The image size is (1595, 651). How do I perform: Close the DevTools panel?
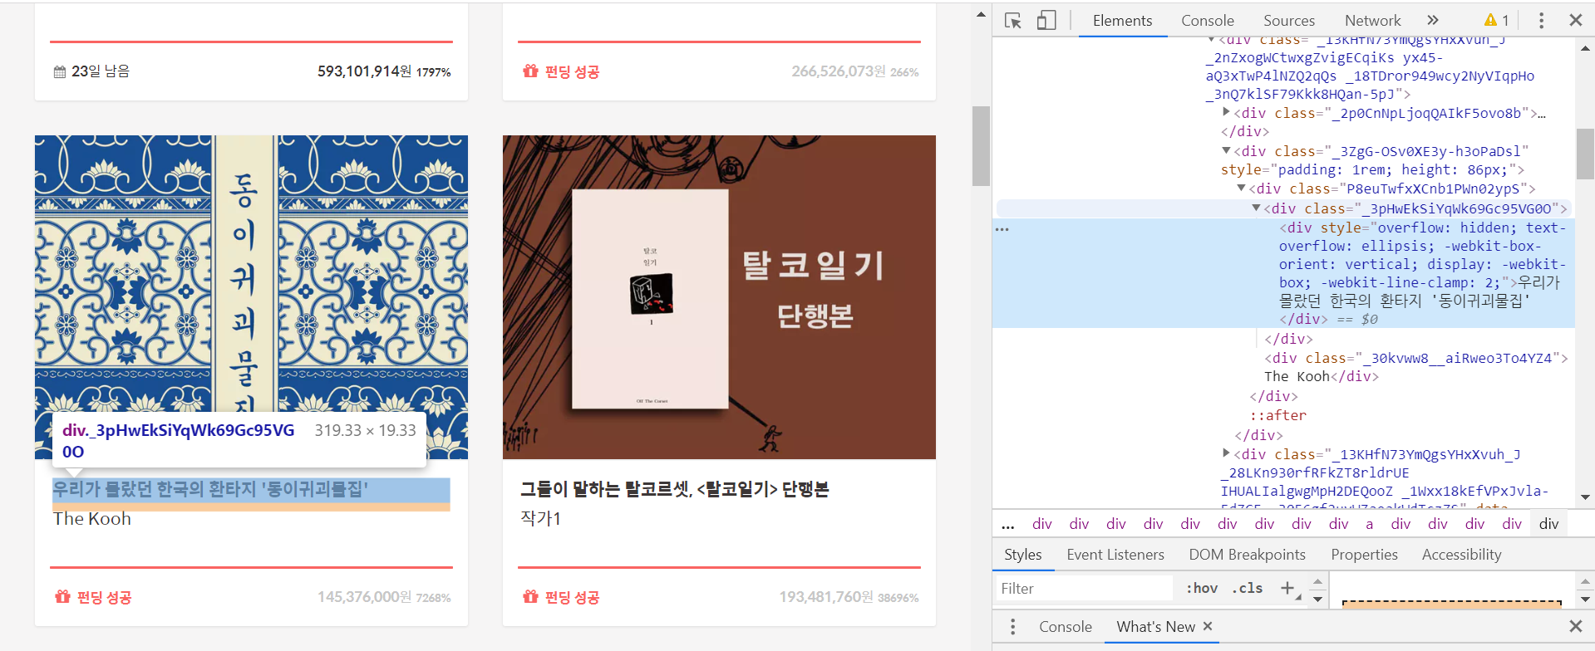[1575, 21]
